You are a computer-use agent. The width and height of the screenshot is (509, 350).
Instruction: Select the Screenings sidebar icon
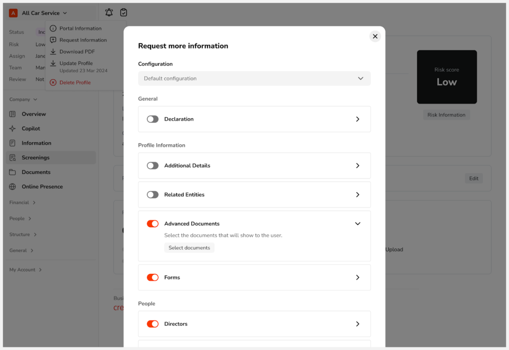(x=12, y=158)
